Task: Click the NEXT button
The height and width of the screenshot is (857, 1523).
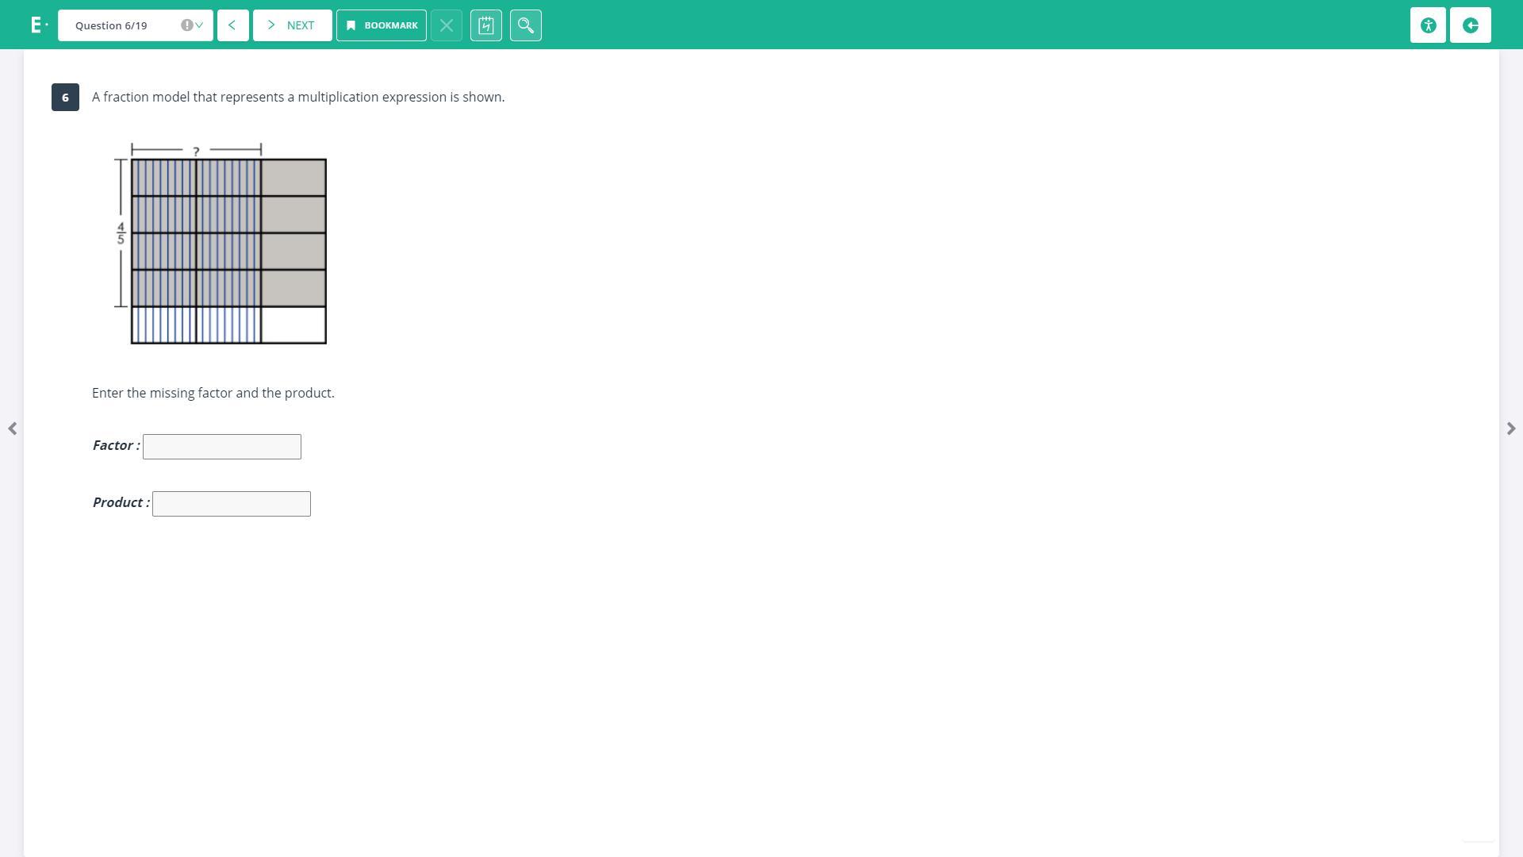Action: 292,25
